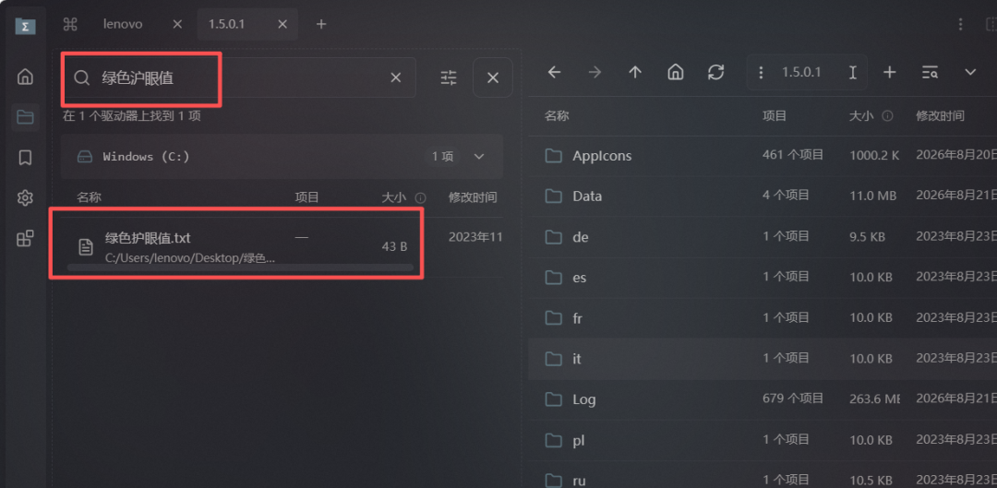
Task: Open the tab bar three-dot menu
Action: [x=961, y=24]
